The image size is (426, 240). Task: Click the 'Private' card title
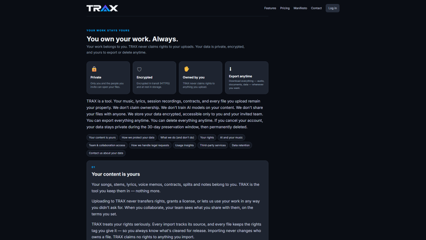point(96,77)
